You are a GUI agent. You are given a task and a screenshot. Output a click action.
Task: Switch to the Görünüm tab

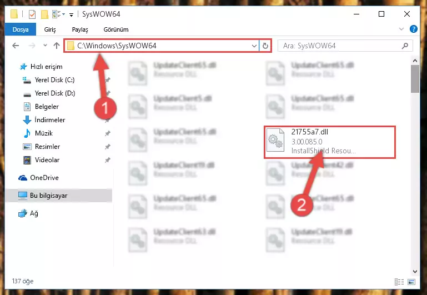[x=116, y=29]
